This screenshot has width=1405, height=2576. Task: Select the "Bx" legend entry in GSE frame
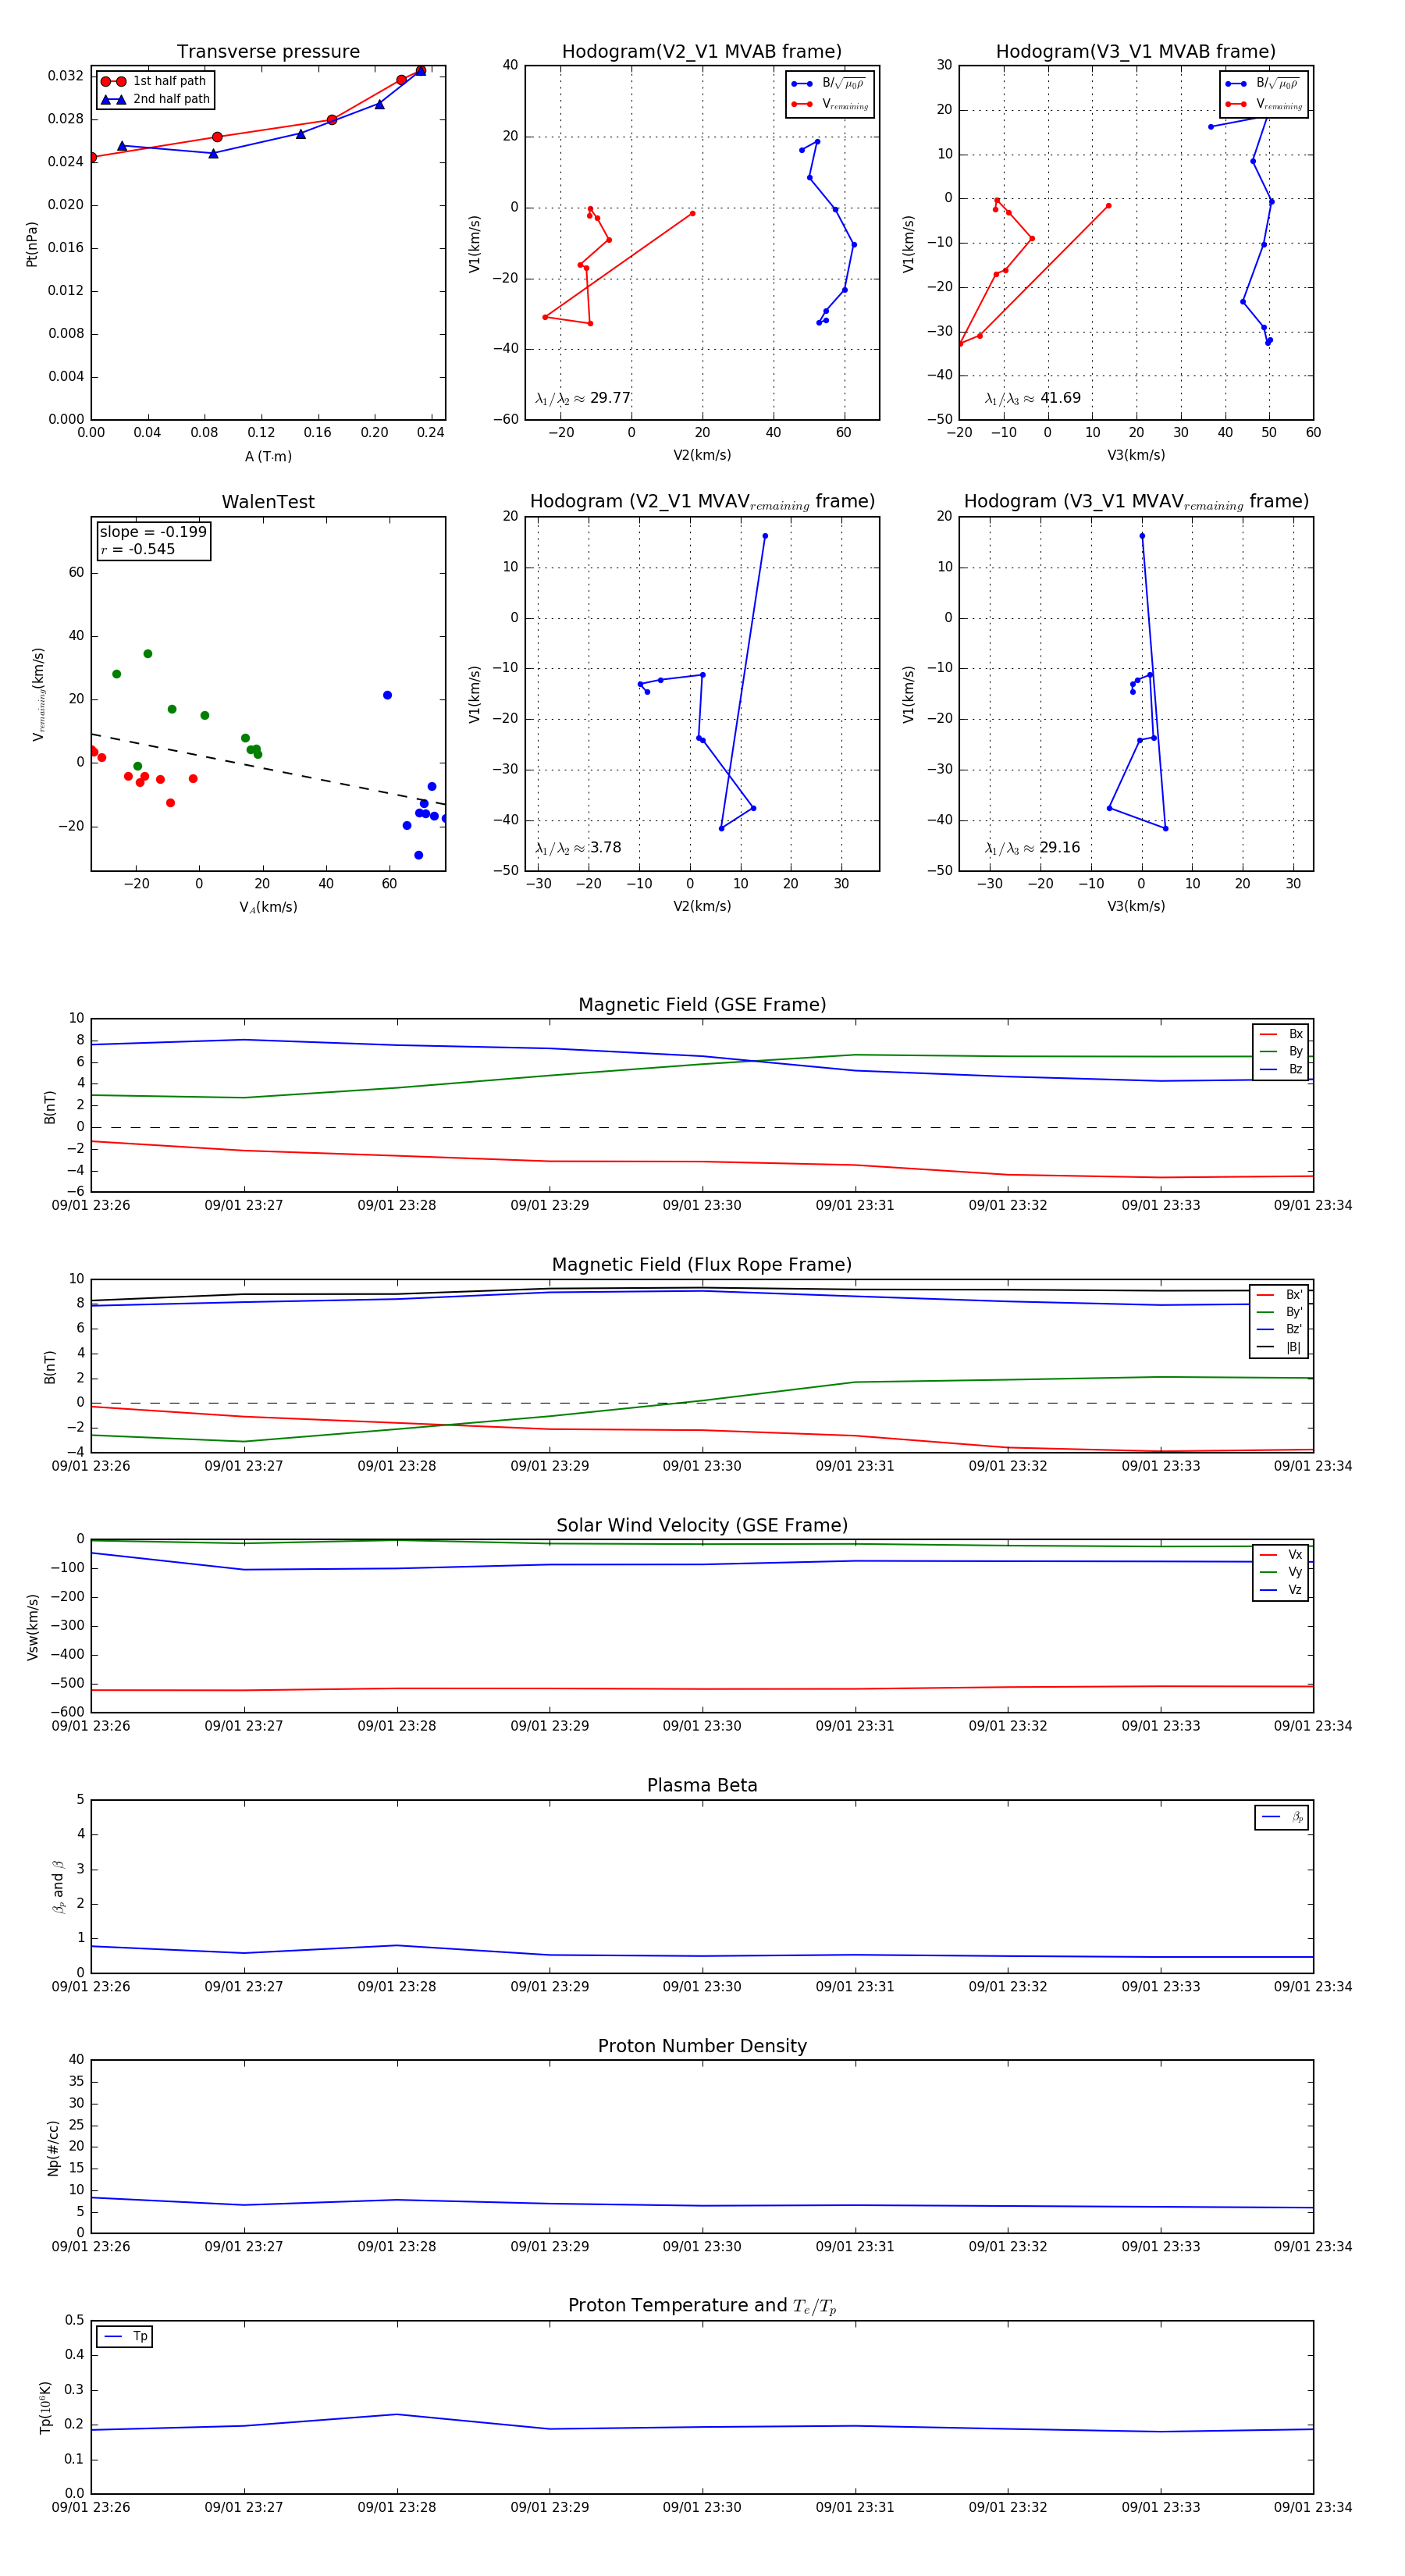tap(1281, 1034)
